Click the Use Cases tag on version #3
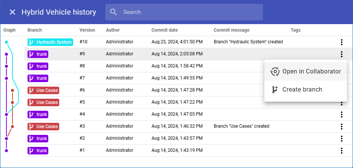 pyautogui.click(x=43, y=127)
